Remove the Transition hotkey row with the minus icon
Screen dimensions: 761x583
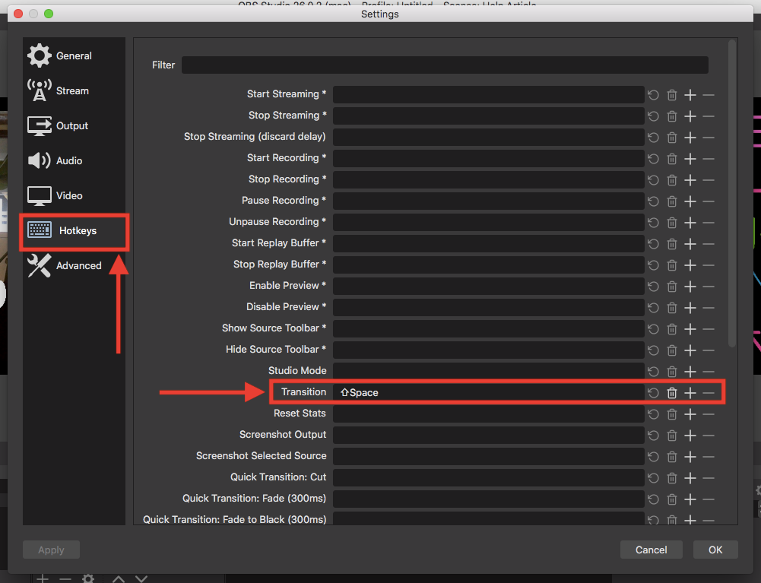[709, 393]
